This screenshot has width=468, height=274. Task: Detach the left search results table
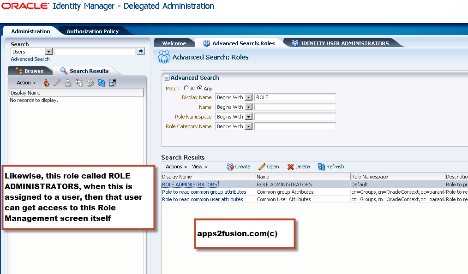112,83
